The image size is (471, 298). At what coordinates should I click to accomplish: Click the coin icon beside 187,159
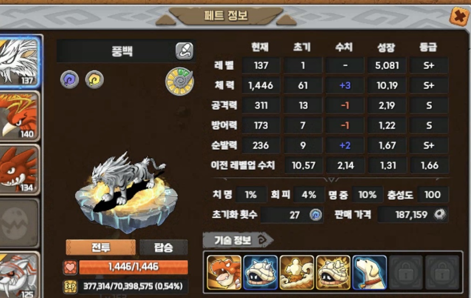[x=440, y=215]
